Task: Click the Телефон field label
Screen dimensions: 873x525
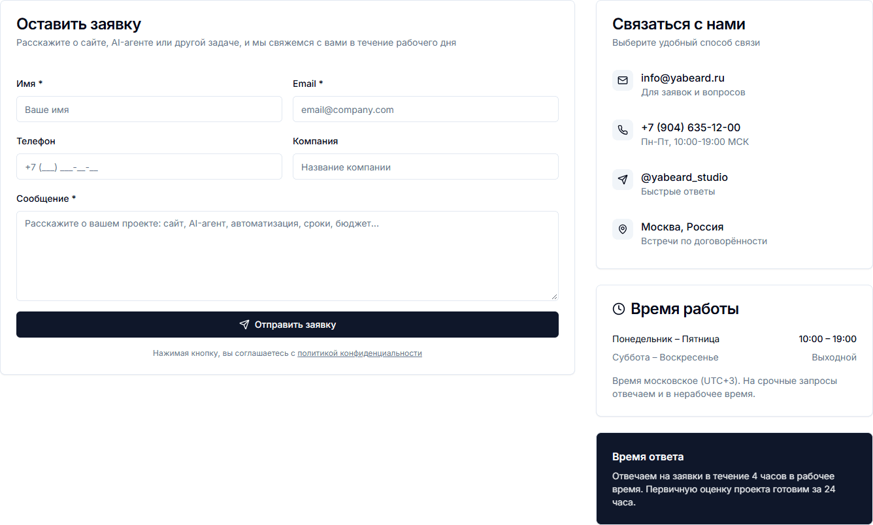Action: [36, 141]
